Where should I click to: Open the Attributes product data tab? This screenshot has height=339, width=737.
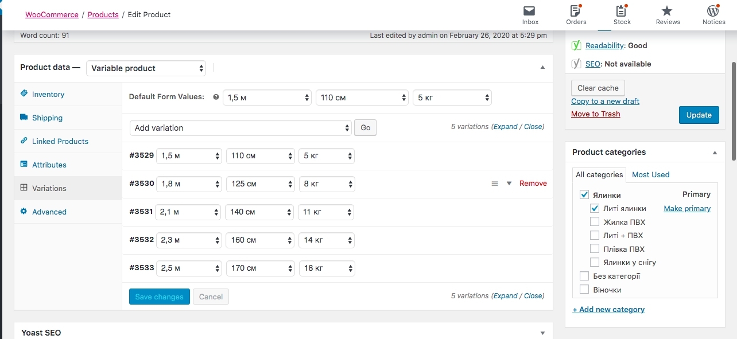49,165
